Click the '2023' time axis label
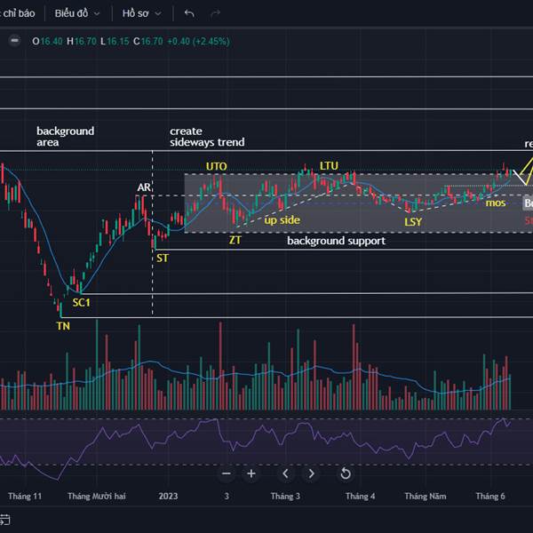Screen dimensions: 533x533 tap(169, 497)
